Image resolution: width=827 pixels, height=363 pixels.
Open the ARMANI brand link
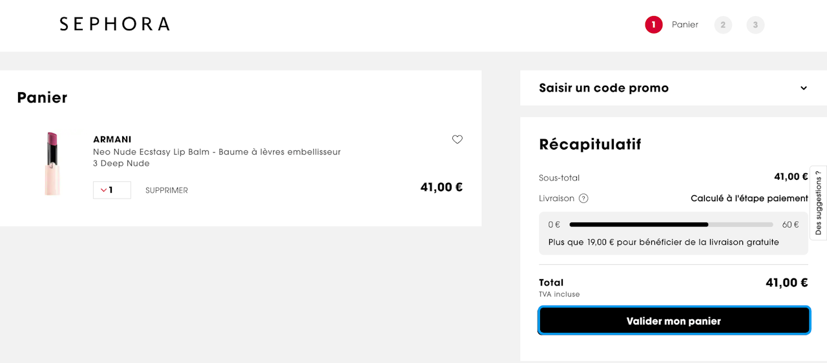pyautogui.click(x=112, y=139)
